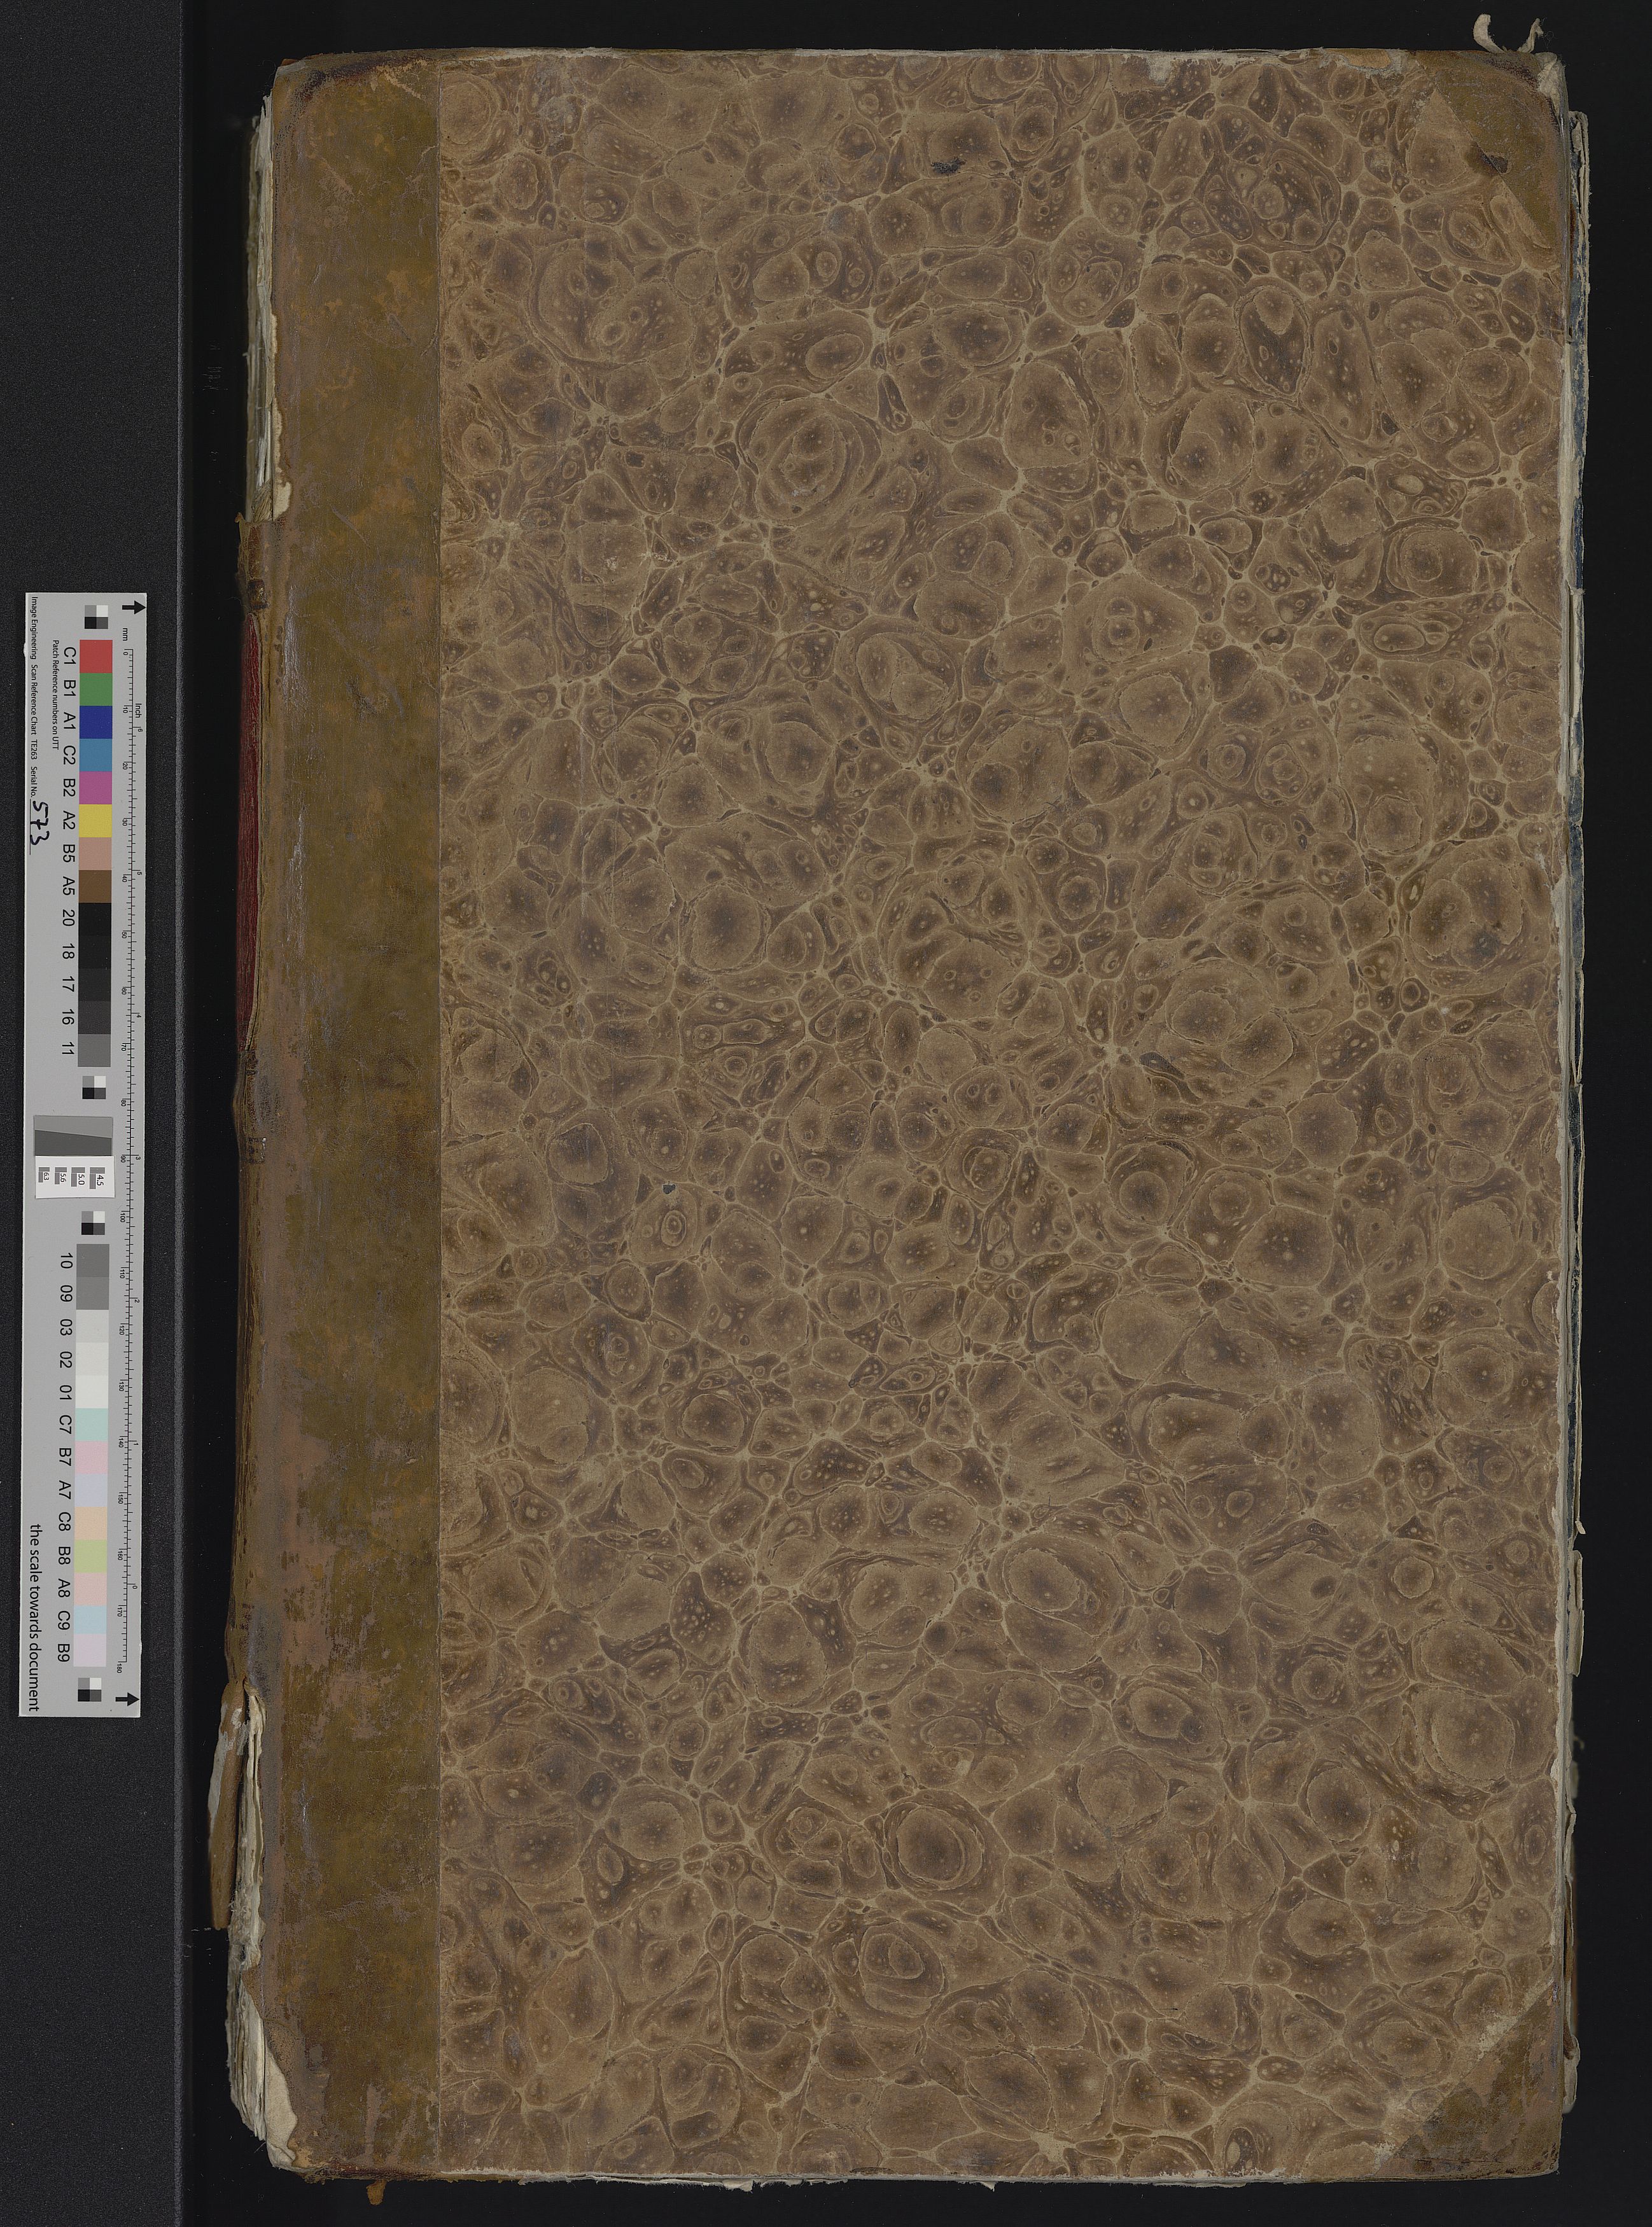Screen dimensions: 1652x2227
Task: Select the dark blue A1 patch
Action: 96,722
